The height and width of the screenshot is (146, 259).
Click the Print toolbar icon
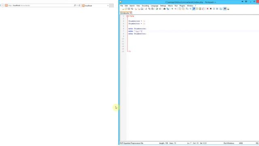click(x=142, y=9)
